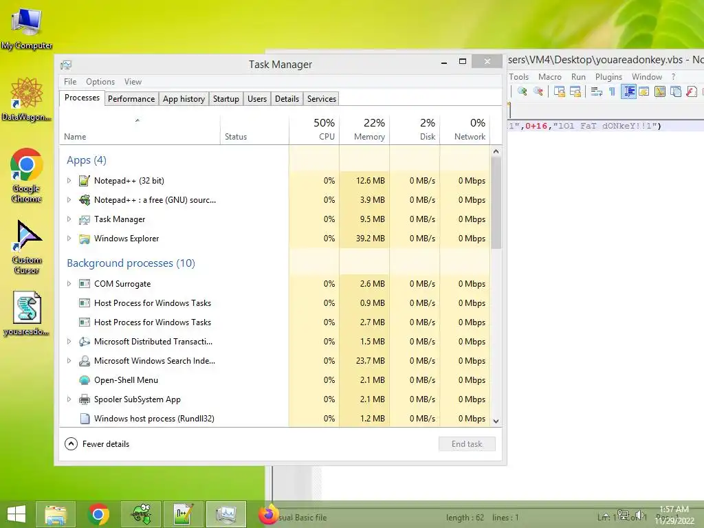704x528 pixels.
Task: Click the Notepad++ (32 bit) app icon
Action: (85, 181)
